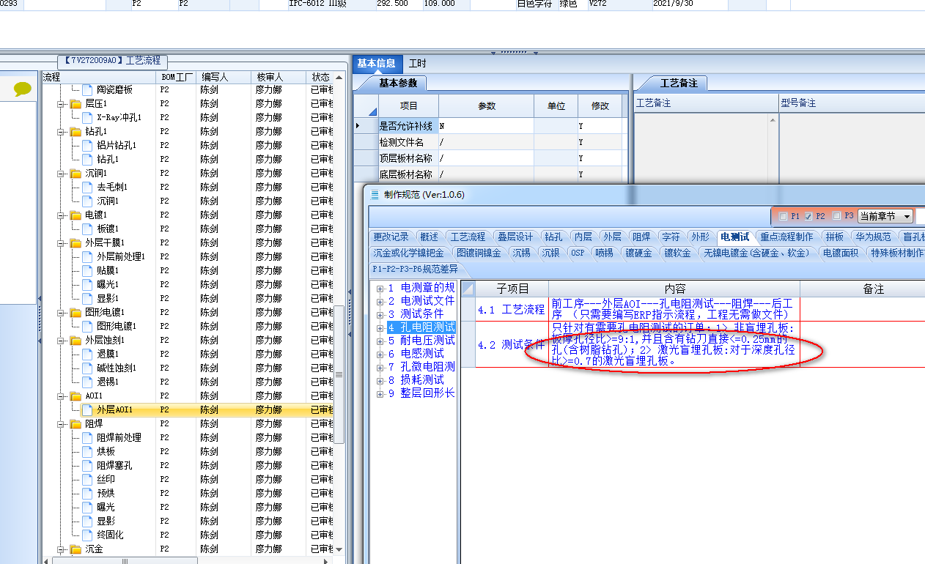Click the document icon of 丝印
This screenshot has height=564, width=925.
87,479
